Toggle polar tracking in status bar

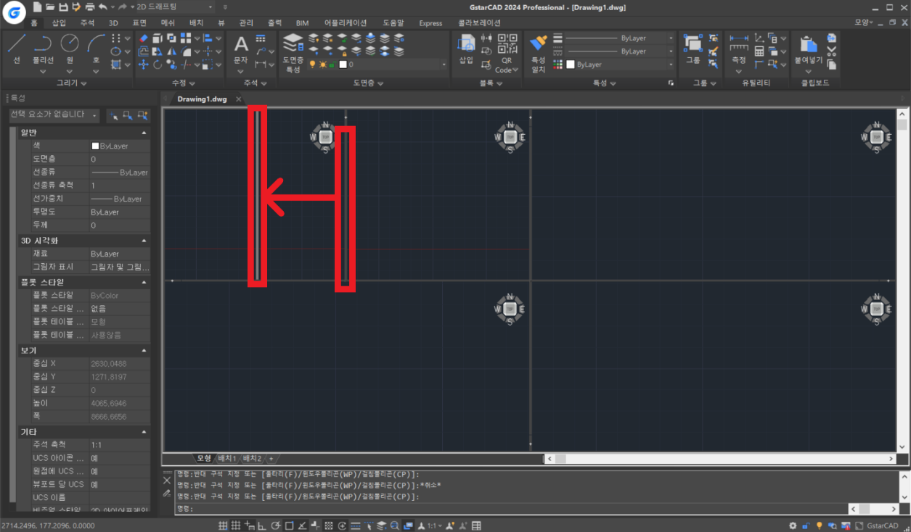(275, 525)
